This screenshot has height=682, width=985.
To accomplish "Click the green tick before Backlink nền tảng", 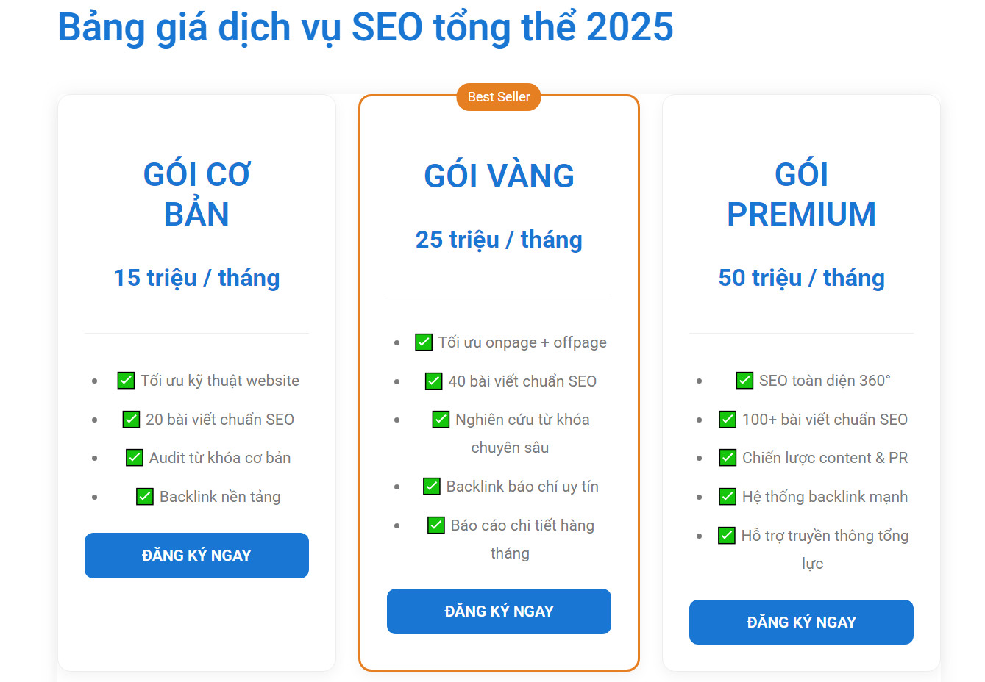I will (145, 497).
